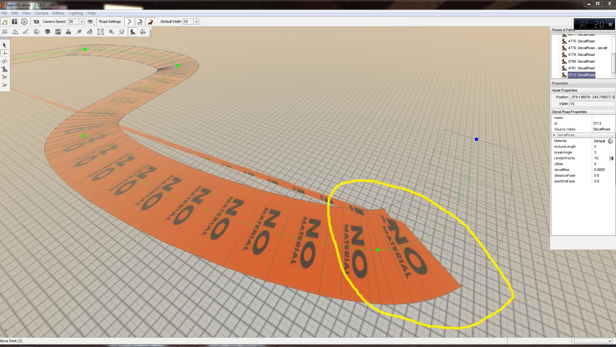Select 4778: DecalRoad in the list
Screen dimensions: 616x347
[x=581, y=55]
